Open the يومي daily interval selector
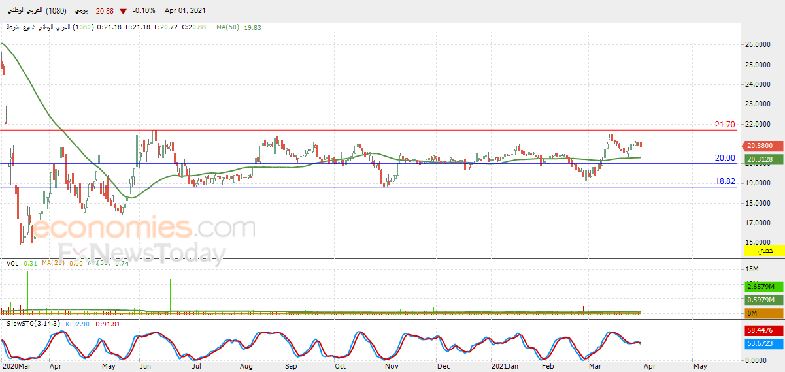This screenshot has height=372, width=785. [x=81, y=11]
